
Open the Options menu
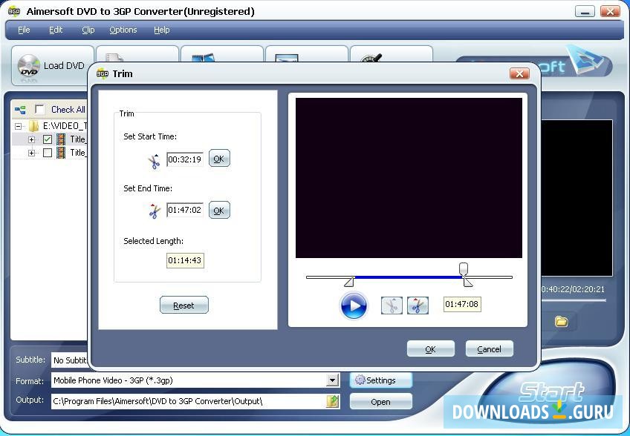(123, 30)
